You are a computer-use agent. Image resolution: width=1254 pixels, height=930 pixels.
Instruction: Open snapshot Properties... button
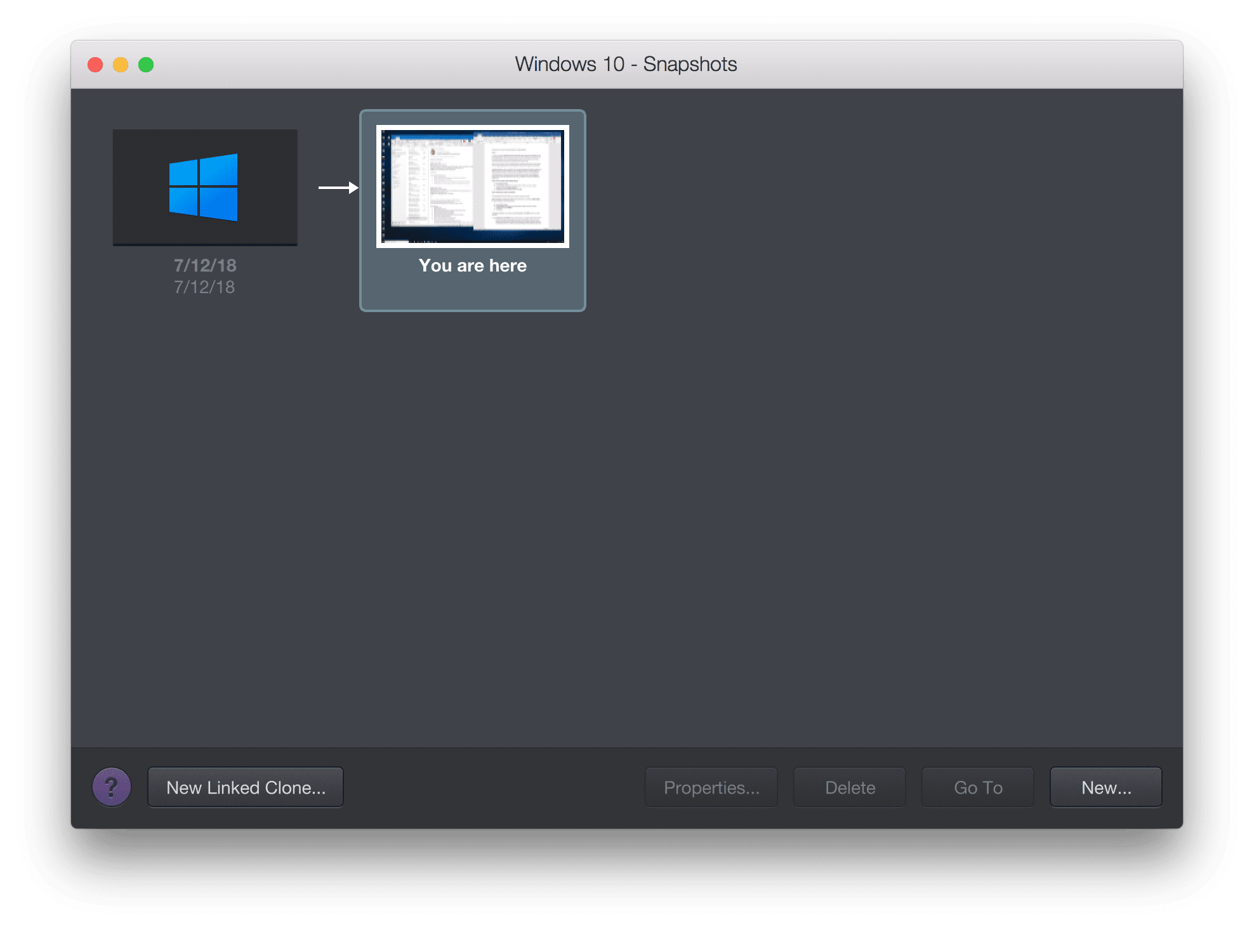711,787
